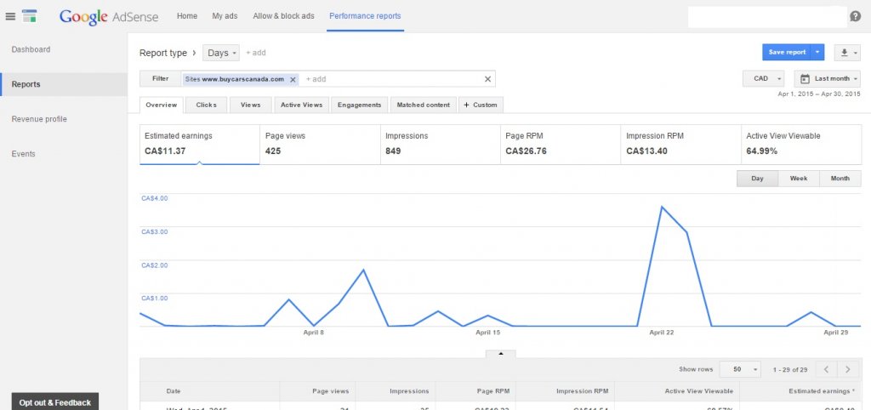Image resolution: width=871 pixels, height=410 pixels.
Task: Expand the Show rows 50 dropdown
Action: [740, 369]
